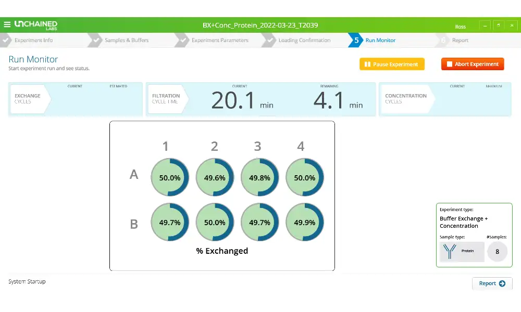
Task: Select well A2 showing 49.6%
Action: coord(215,177)
